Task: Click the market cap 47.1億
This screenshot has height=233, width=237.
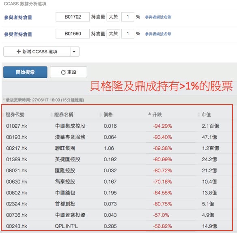Action: point(209,137)
